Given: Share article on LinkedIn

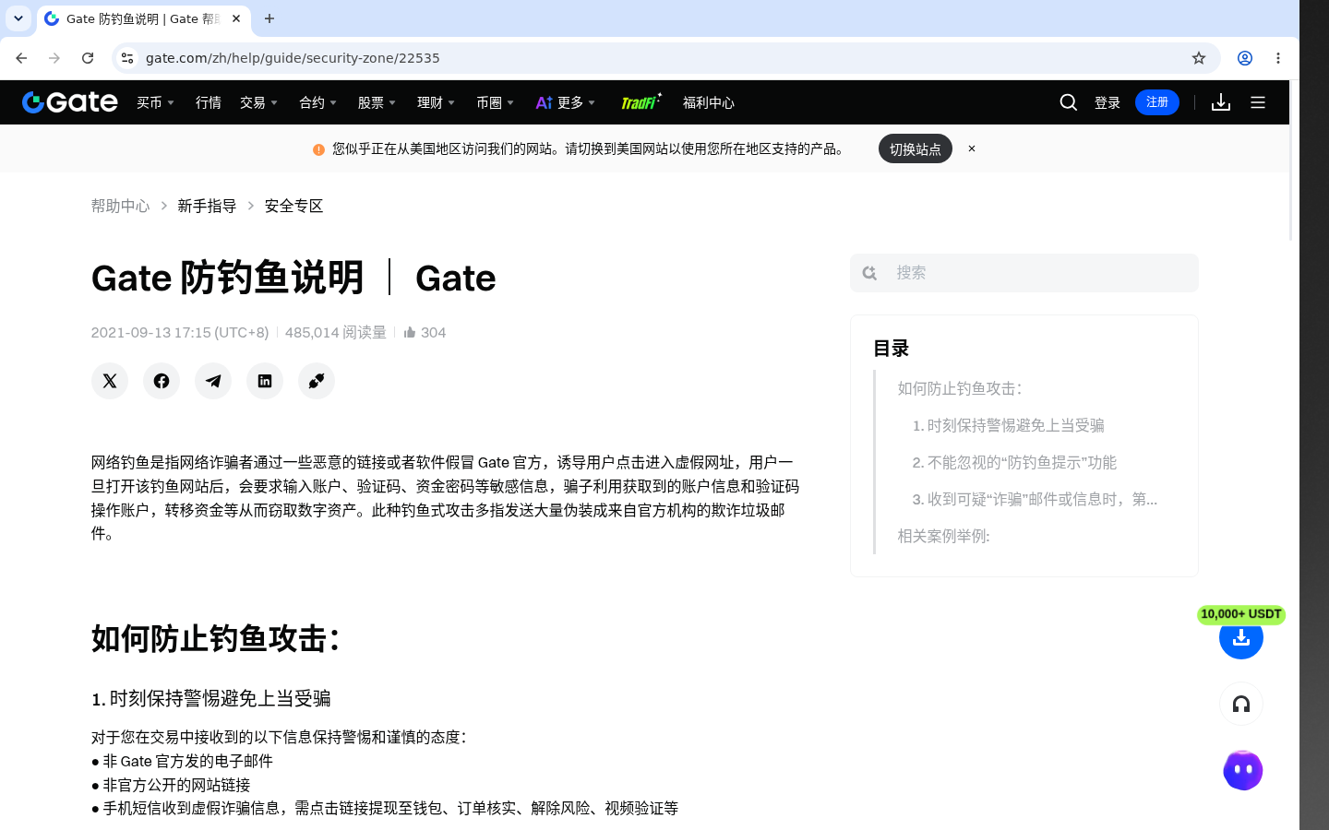Looking at the screenshot, I should pos(265,381).
